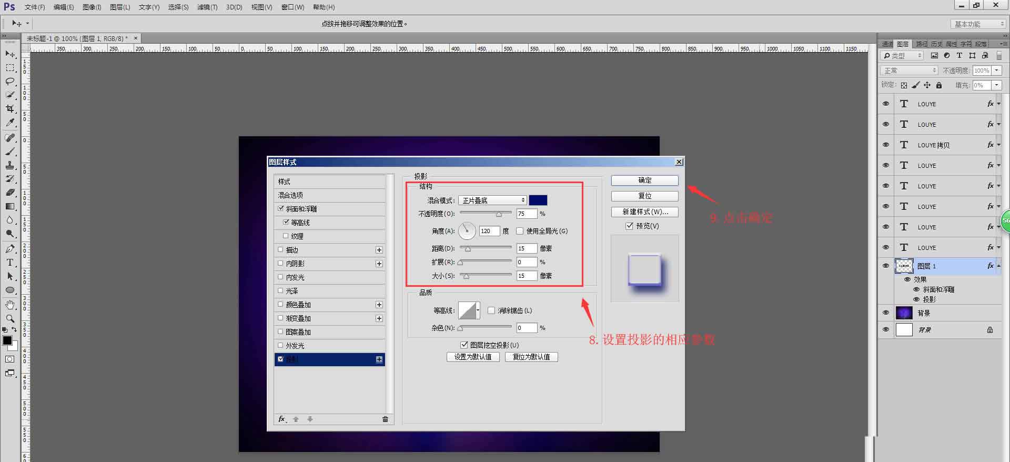Open the 等高线 contour picker arrow

[x=478, y=310]
